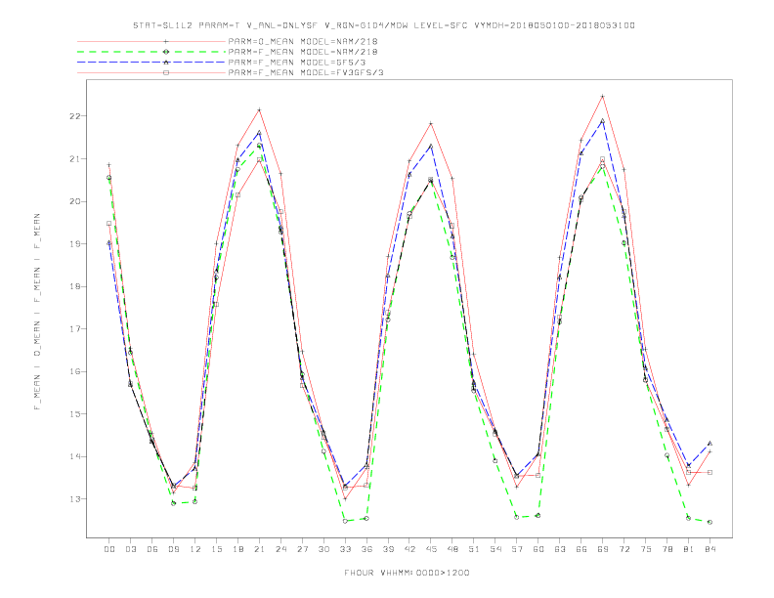Click y-axis tick value 21

(x=75, y=159)
